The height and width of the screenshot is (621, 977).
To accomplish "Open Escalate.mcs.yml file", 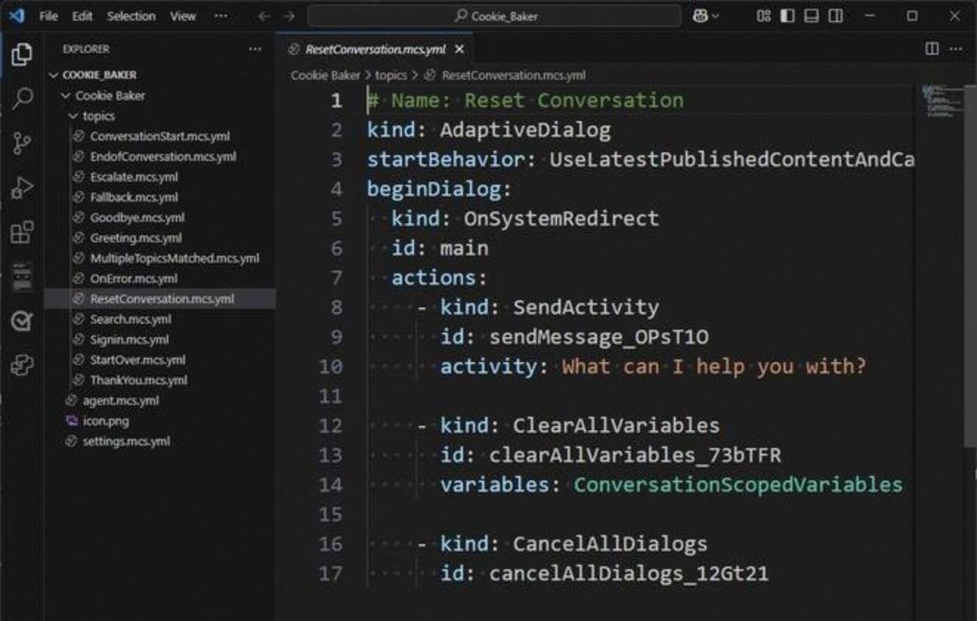I will pyautogui.click(x=160, y=177).
